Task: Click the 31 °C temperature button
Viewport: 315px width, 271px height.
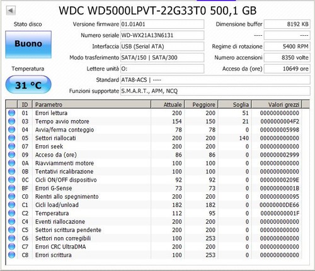Action: [x=28, y=85]
